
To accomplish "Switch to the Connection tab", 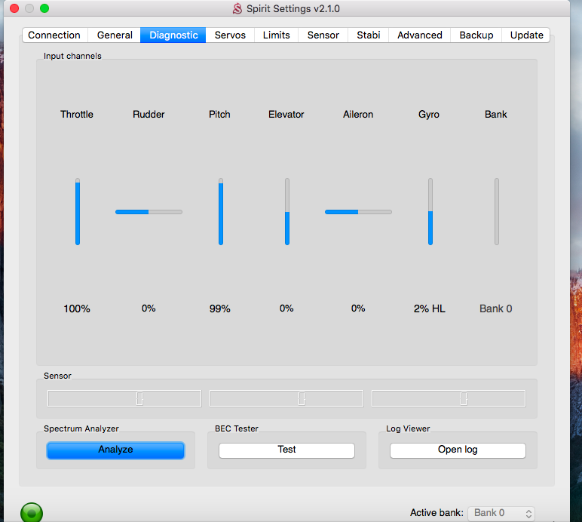I will pyautogui.click(x=54, y=35).
